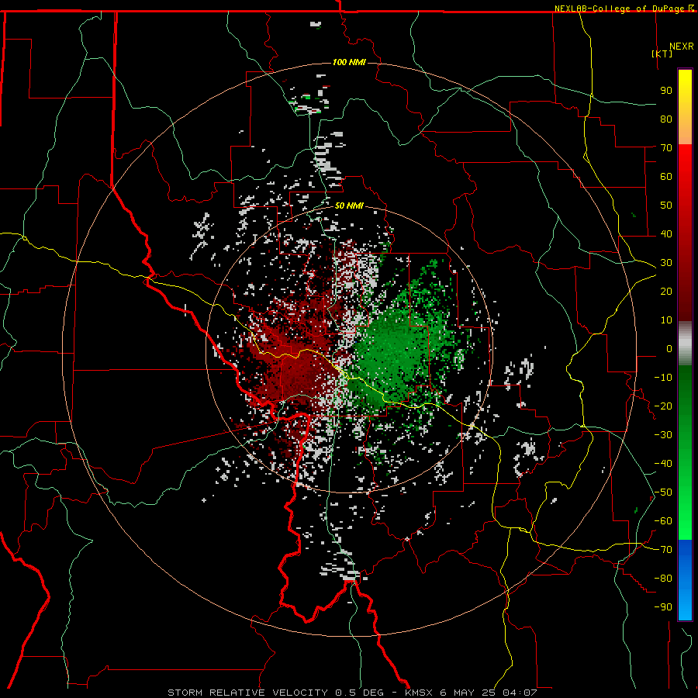Click the "[KT]" units label
The height and width of the screenshot is (698, 698).
tap(662, 54)
